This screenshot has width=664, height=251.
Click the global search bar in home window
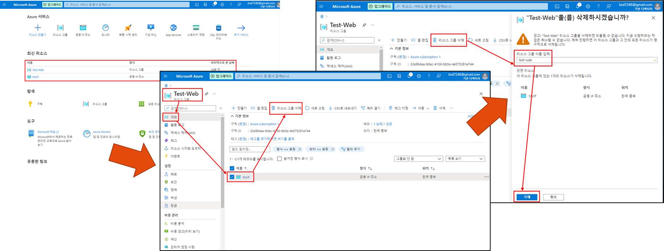(127, 5)
